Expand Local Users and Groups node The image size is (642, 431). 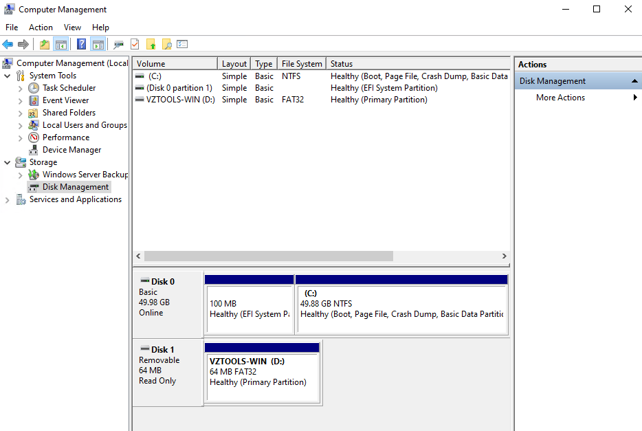20,126
